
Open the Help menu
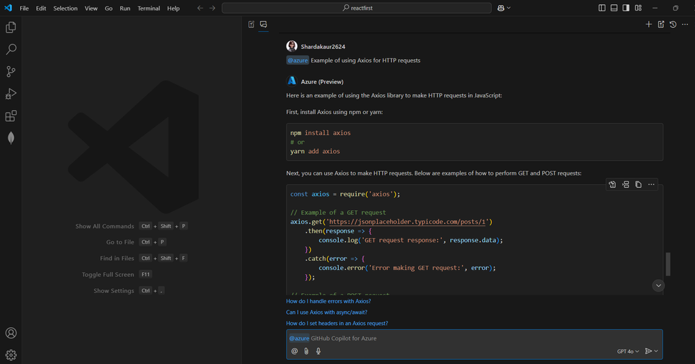pyautogui.click(x=173, y=8)
